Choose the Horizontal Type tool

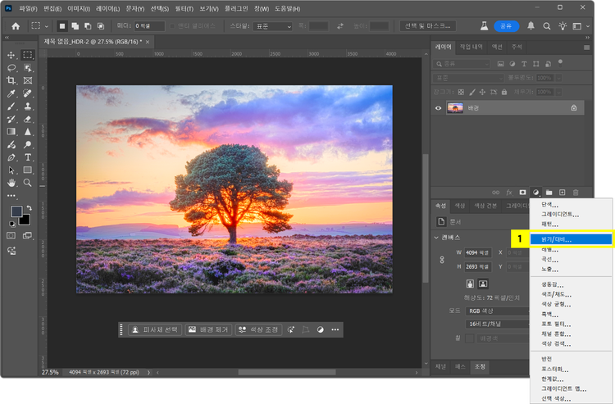pyautogui.click(x=28, y=157)
